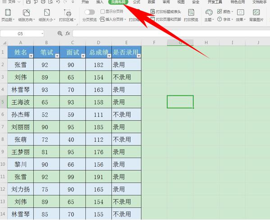Click into the formula bar input
270x220 pixels.
coord(171,33)
